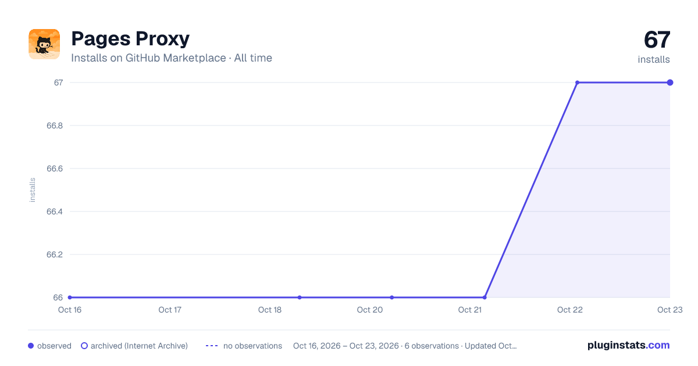
Task: Click the x-axis label Oct 18
Action: point(270,310)
